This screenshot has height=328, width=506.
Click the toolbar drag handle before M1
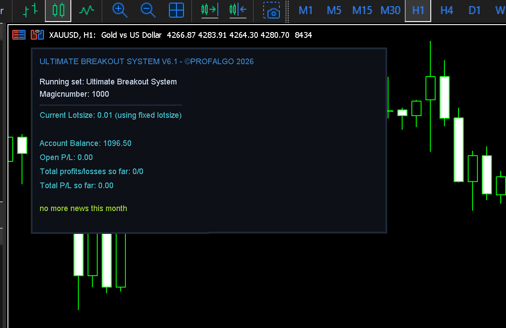point(287,11)
